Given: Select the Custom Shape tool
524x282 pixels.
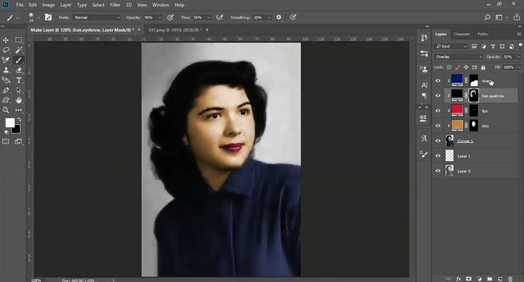Looking at the screenshot, I should coord(6,100).
